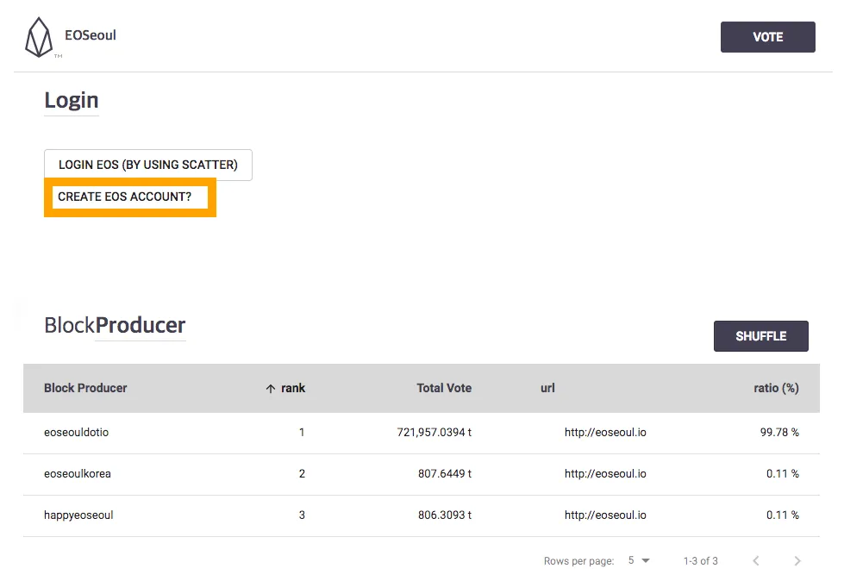Sort by Block Producer column header
The width and height of the screenshot is (844, 581).
pos(85,388)
